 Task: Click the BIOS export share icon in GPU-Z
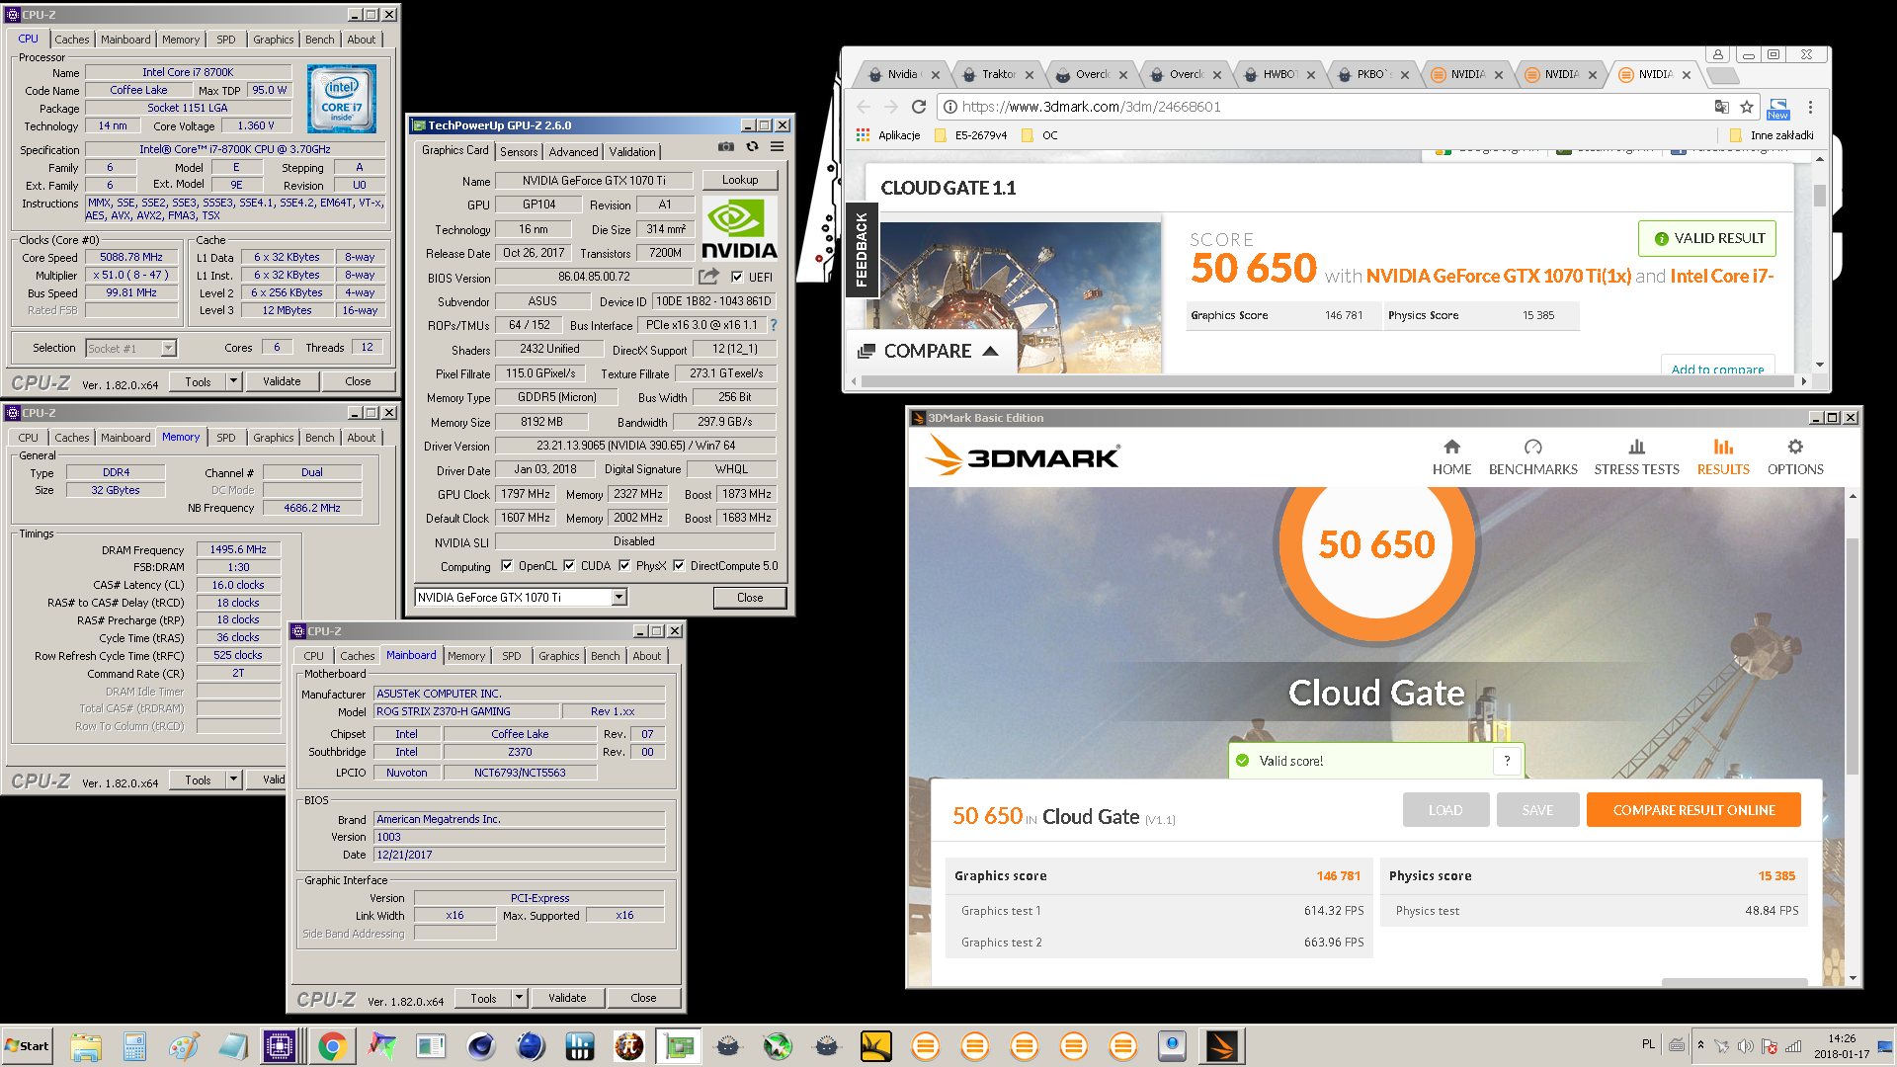(708, 277)
